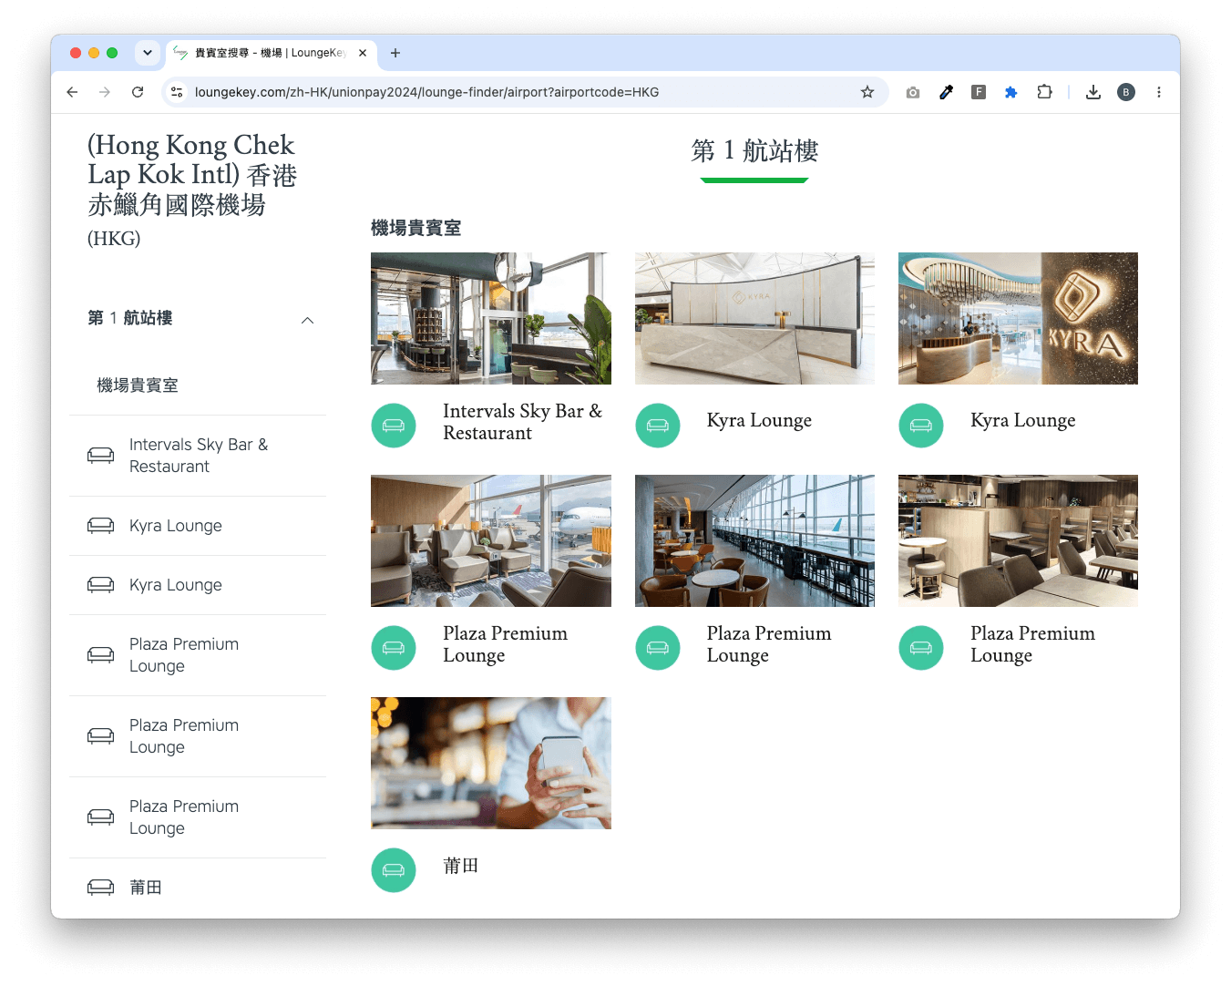Click sofa icon beside Intervals Sky Bar in sidebar
This screenshot has height=986, width=1231.
coord(101,455)
